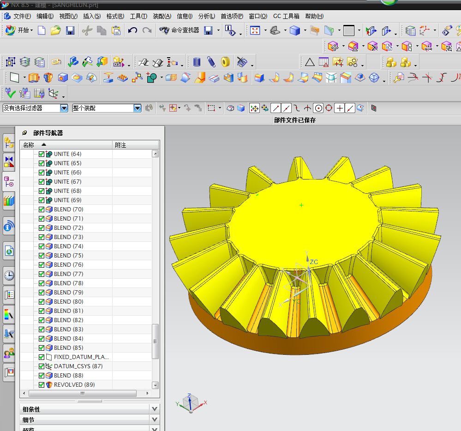Viewport: 461px width, 431px height.
Task: Click the Cut scissors icon
Action: point(87,30)
